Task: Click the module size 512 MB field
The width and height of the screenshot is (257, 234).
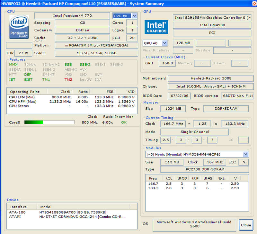Action: coord(172,162)
